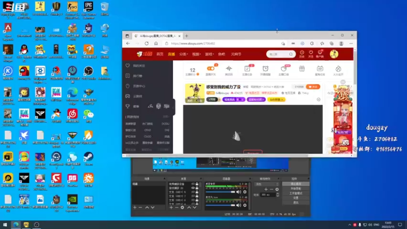The width and height of the screenshot is (407, 229).
Task: Click the bottom exit button in OBS controls
Action: pos(296,203)
